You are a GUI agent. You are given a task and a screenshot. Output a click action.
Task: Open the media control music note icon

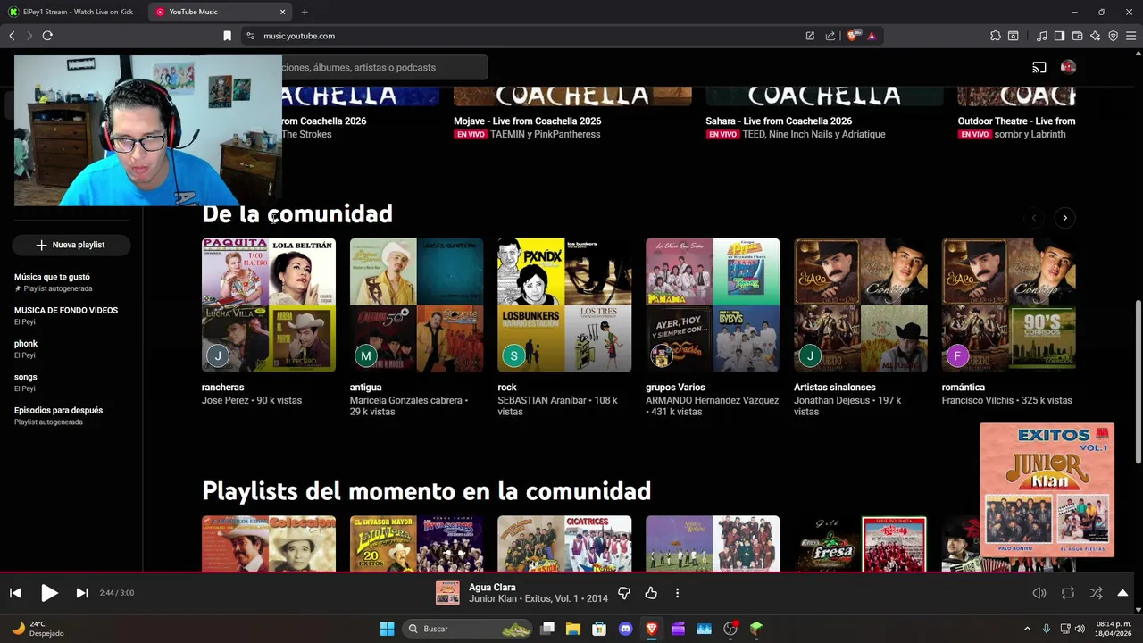(1042, 36)
